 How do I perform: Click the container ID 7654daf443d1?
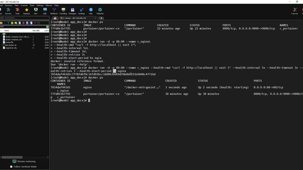coord(61,87)
